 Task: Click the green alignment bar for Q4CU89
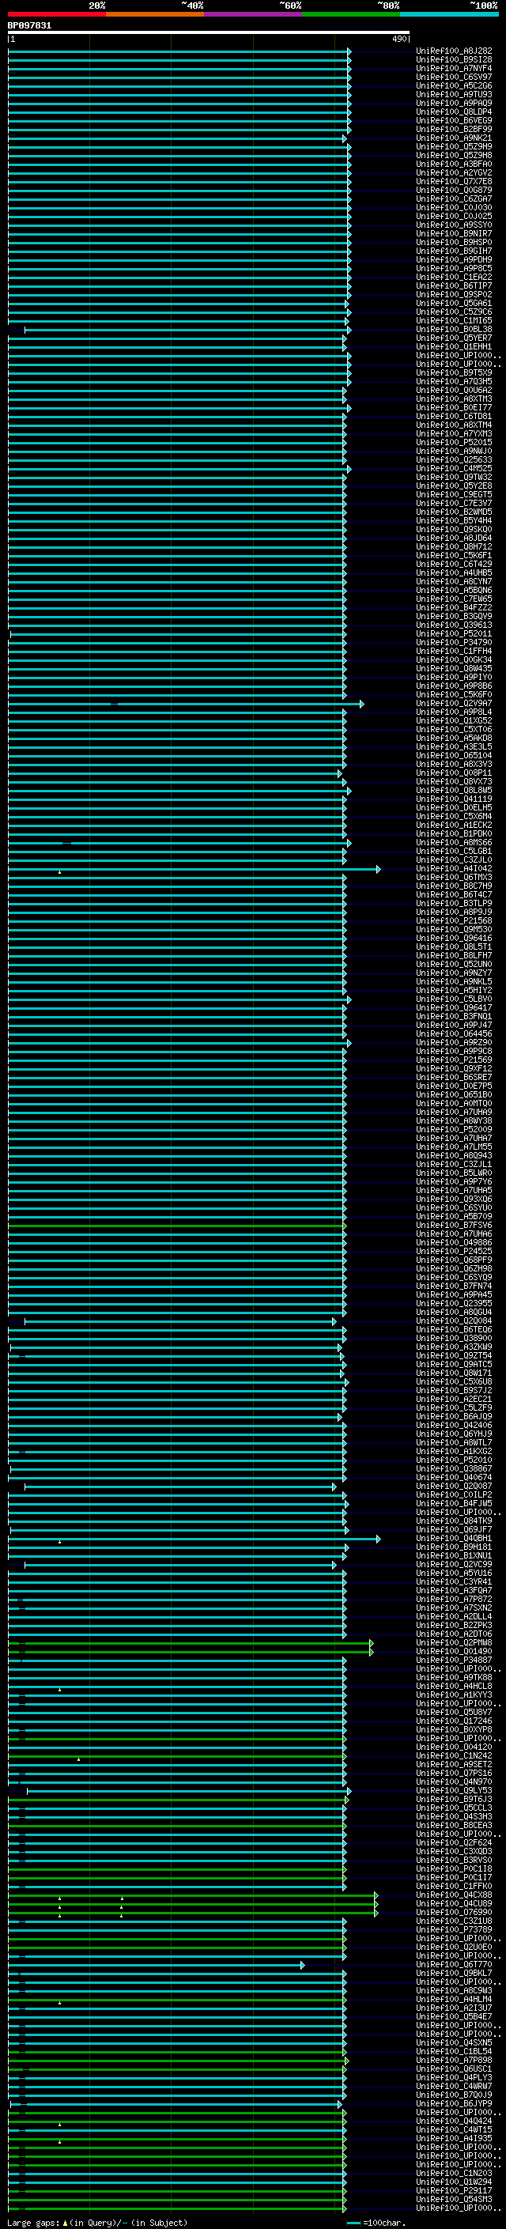click(x=193, y=1904)
